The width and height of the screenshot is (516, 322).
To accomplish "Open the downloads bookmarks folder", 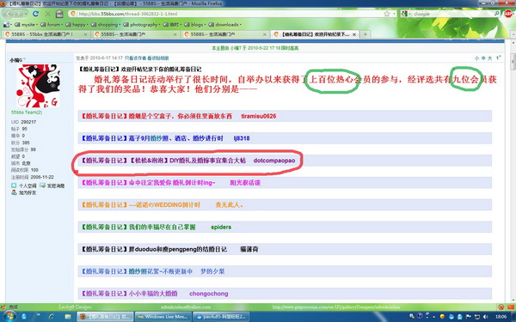I will tap(224, 25).
